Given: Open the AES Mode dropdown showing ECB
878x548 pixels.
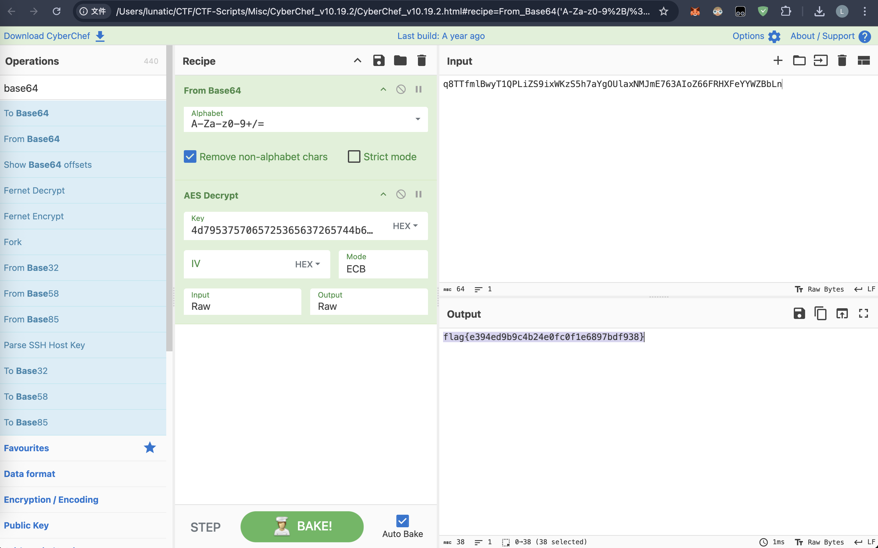Looking at the screenshot, I should tap(383, 264).
